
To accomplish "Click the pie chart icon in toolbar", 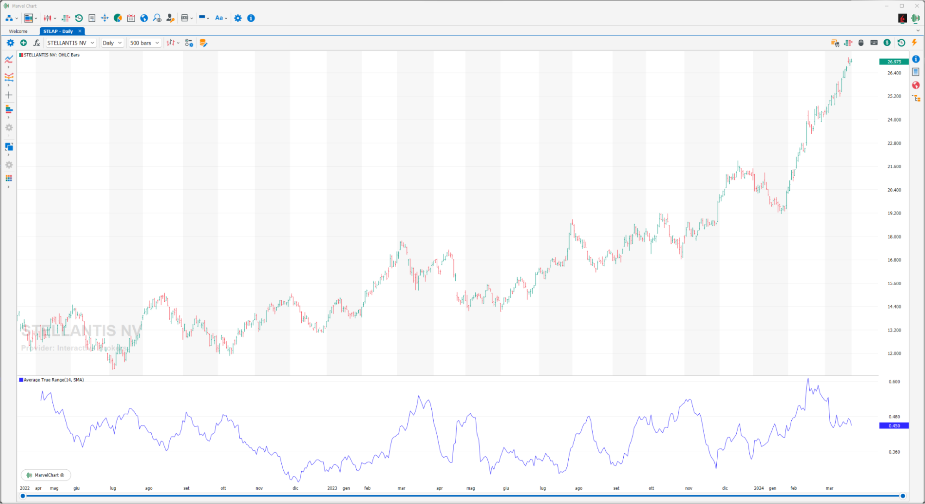I will point(118,18).
